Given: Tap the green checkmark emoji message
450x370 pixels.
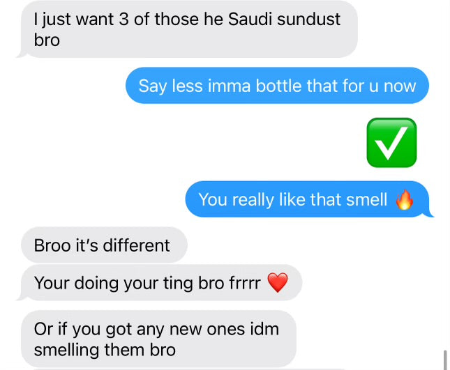Looking at the screenshot, I should pyautogui.click(x=391, y=142).
